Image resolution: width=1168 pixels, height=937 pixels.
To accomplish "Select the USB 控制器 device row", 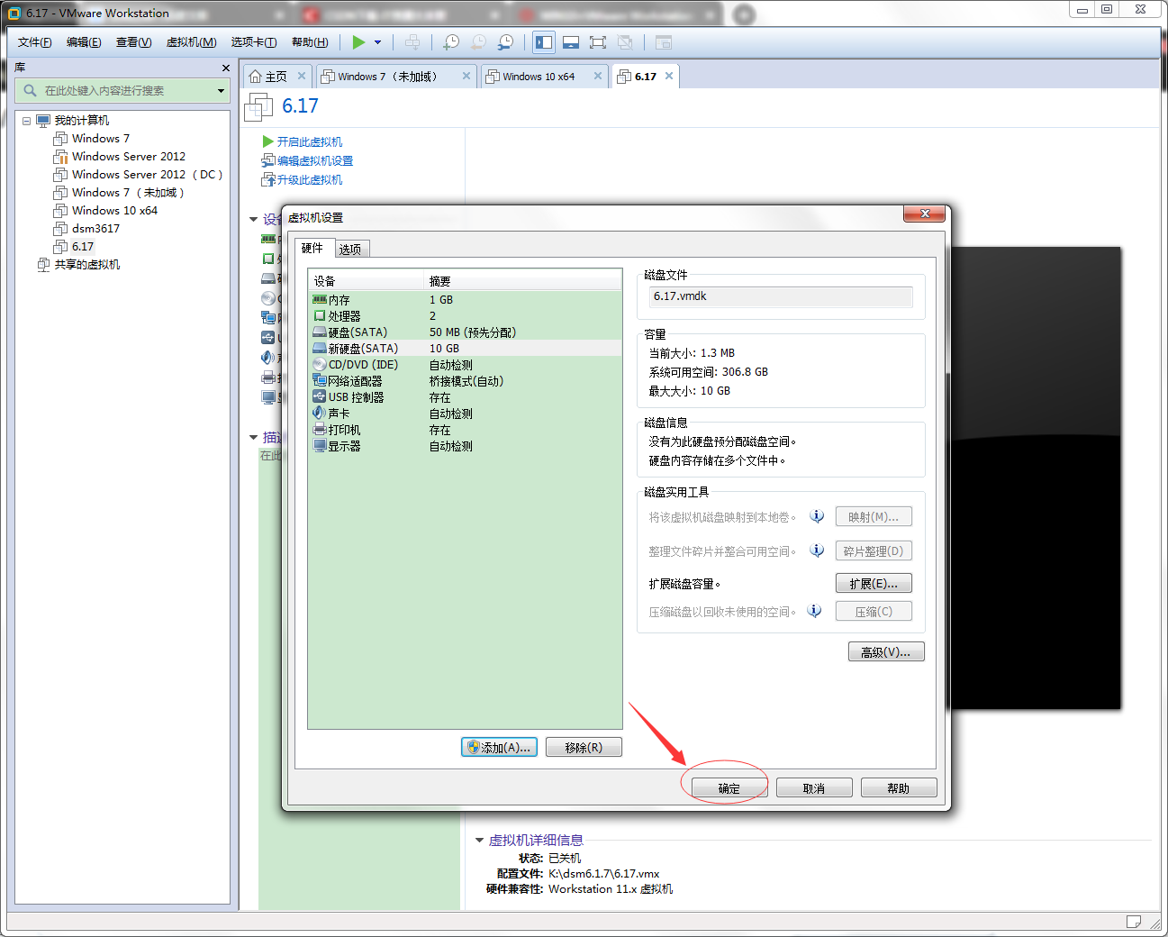I will 465,397.
